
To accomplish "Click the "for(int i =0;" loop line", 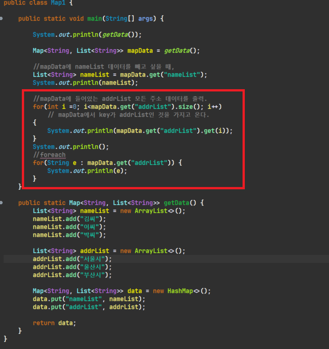I will tap(127, 106).
